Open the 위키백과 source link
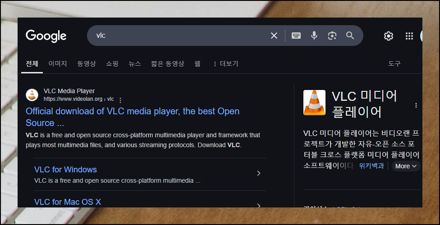Image resolution: width=440 pixels, height=225 pixels. click(x=371, y=166)
